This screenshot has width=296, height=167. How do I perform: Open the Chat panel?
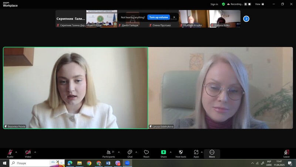(130, 154)
